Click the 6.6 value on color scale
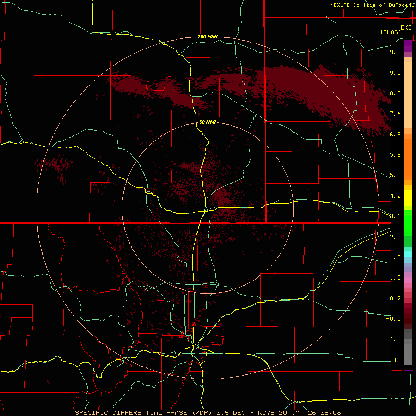This screenshot has height=416, width=416. click(x=395, y=134)
